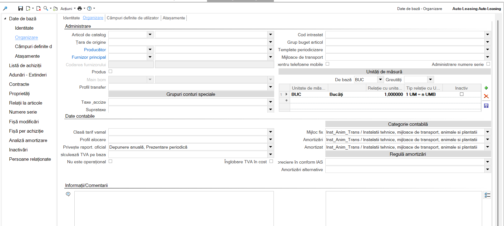Check Înglobare TVA în cost

click(x=271, y=161)
